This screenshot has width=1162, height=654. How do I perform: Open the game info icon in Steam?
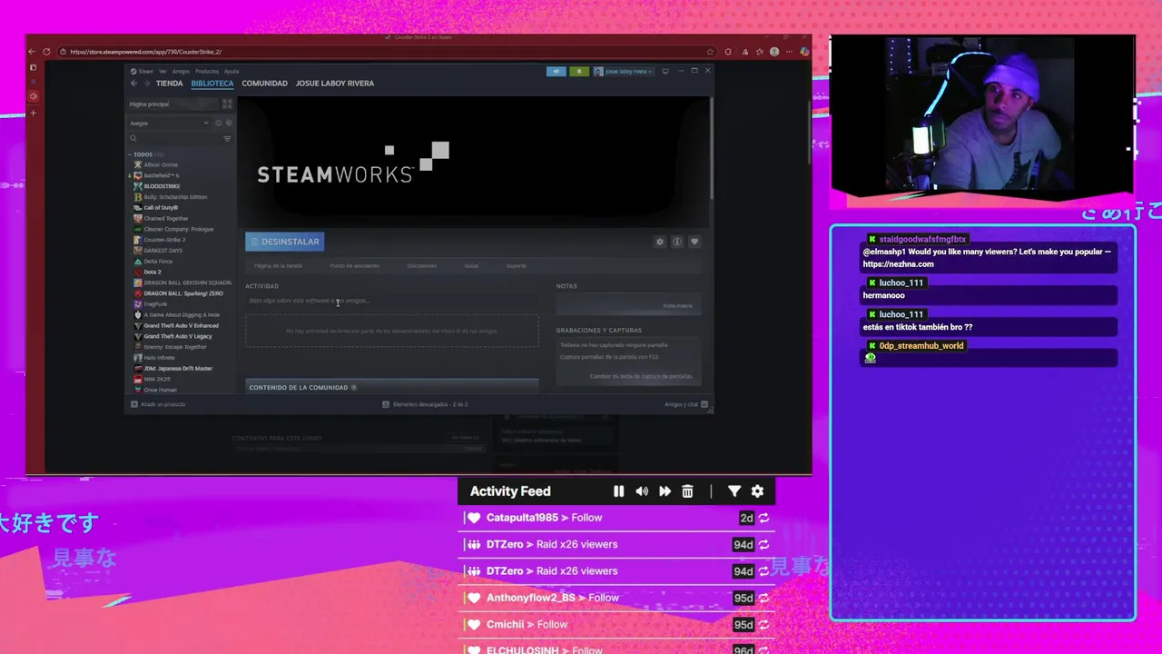point(677,242)
